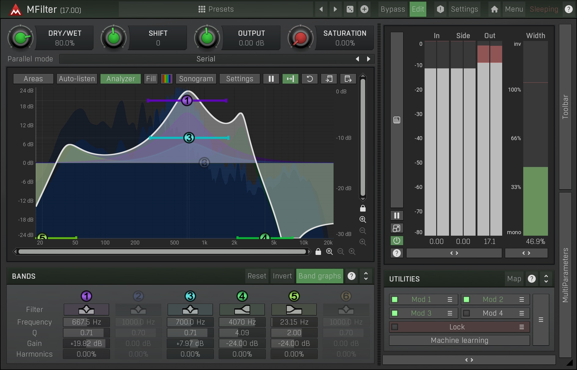
Task: Click the reset arrow icon in graph toolbar
Action: click(x=309, y=79)
